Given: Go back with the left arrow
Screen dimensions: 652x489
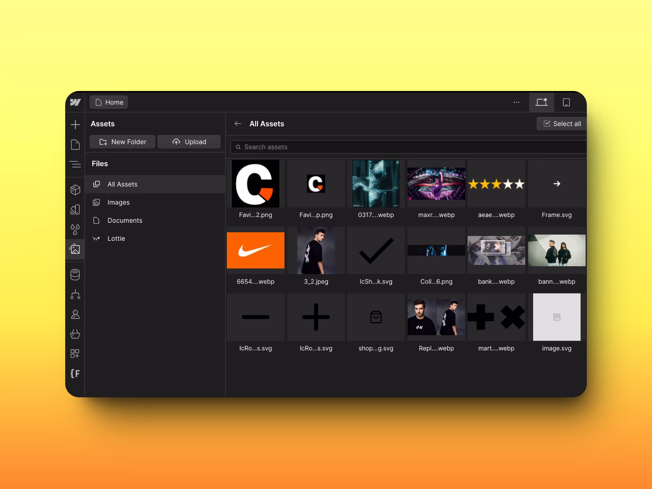Looking at the screenshot, I should [238, 124].
